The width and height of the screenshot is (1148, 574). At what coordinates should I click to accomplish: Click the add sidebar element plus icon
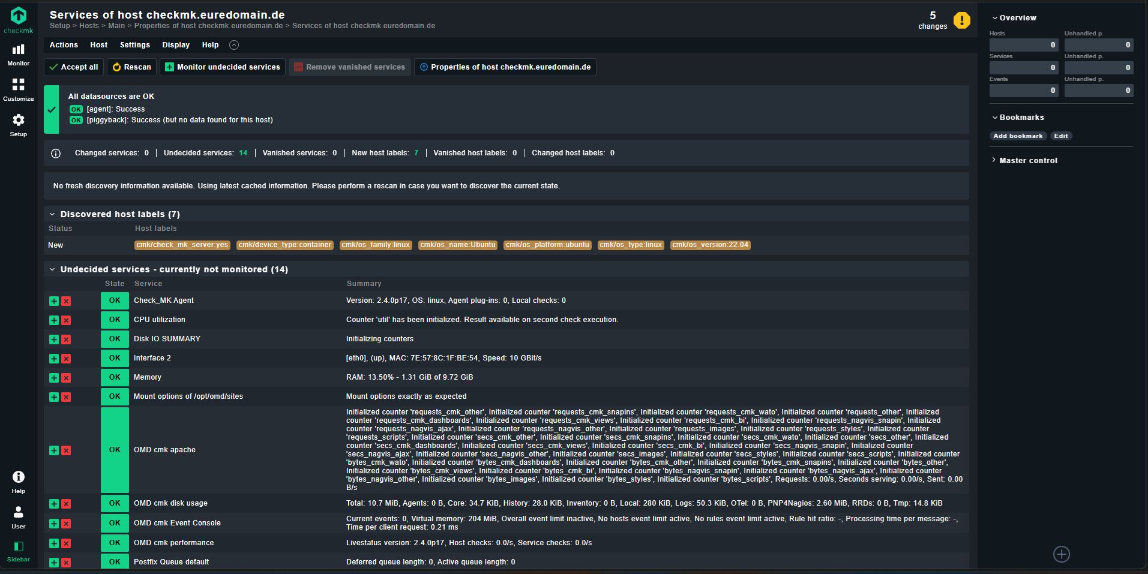1061,554
